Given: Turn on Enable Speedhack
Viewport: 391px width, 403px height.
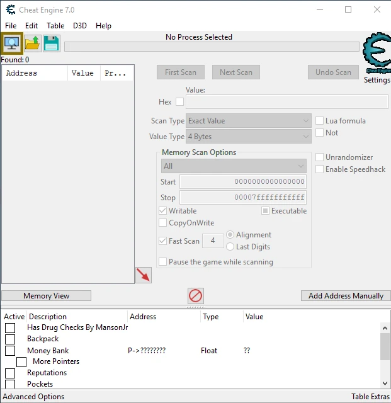Looking at the screenshot, I should [319, 169].
